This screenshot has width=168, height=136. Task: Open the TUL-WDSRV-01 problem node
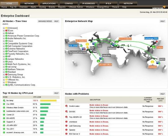click(75, 117)
